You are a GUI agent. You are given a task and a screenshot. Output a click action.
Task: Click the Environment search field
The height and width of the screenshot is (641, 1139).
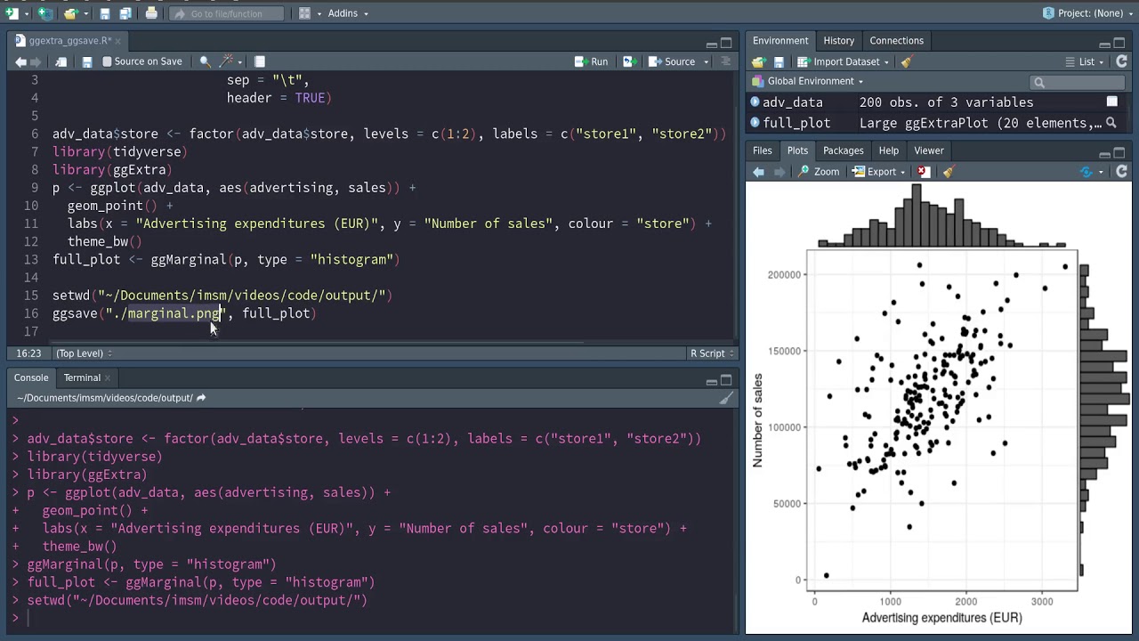click(1078, 82)
